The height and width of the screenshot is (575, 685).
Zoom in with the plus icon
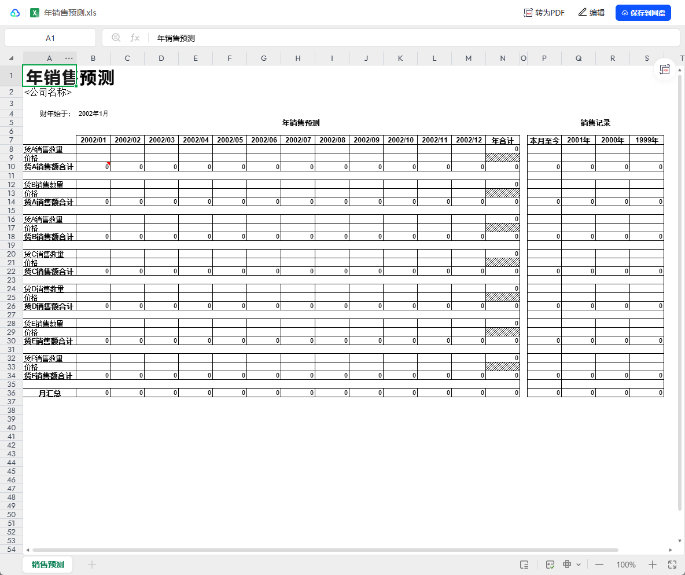point(653,565)
